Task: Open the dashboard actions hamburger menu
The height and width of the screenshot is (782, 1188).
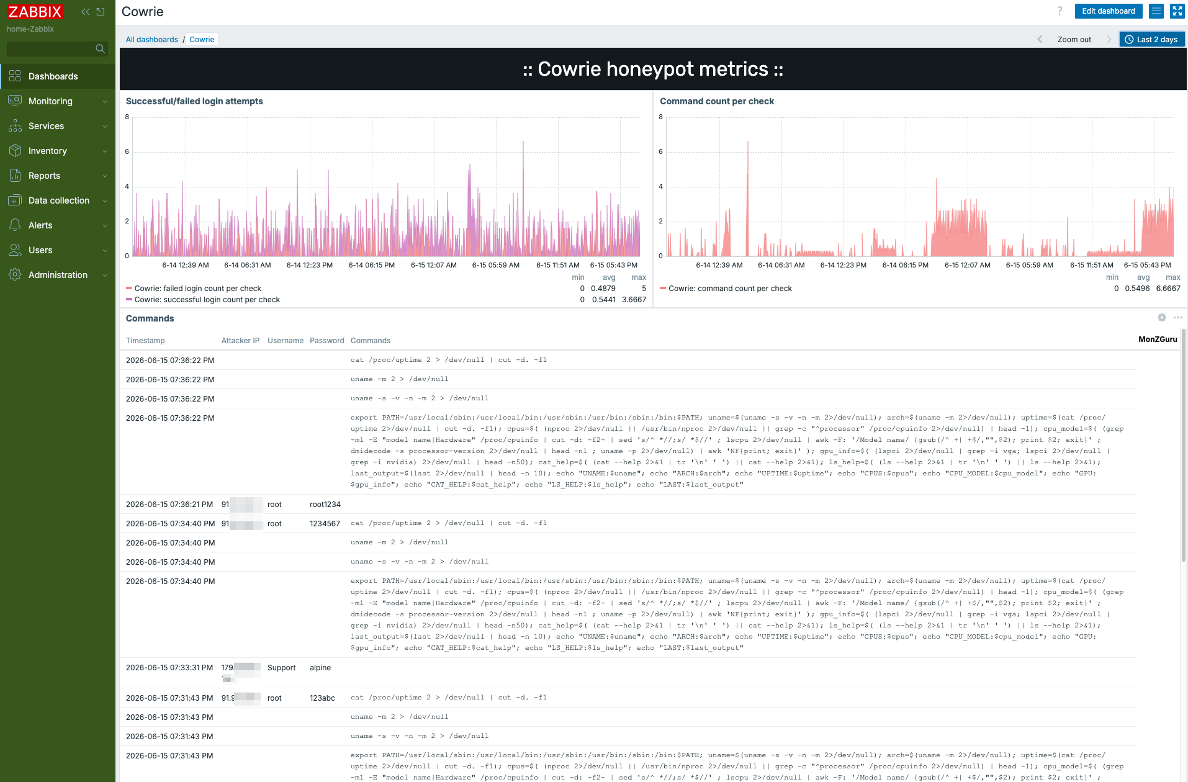Action: (x=1156, y=11)
